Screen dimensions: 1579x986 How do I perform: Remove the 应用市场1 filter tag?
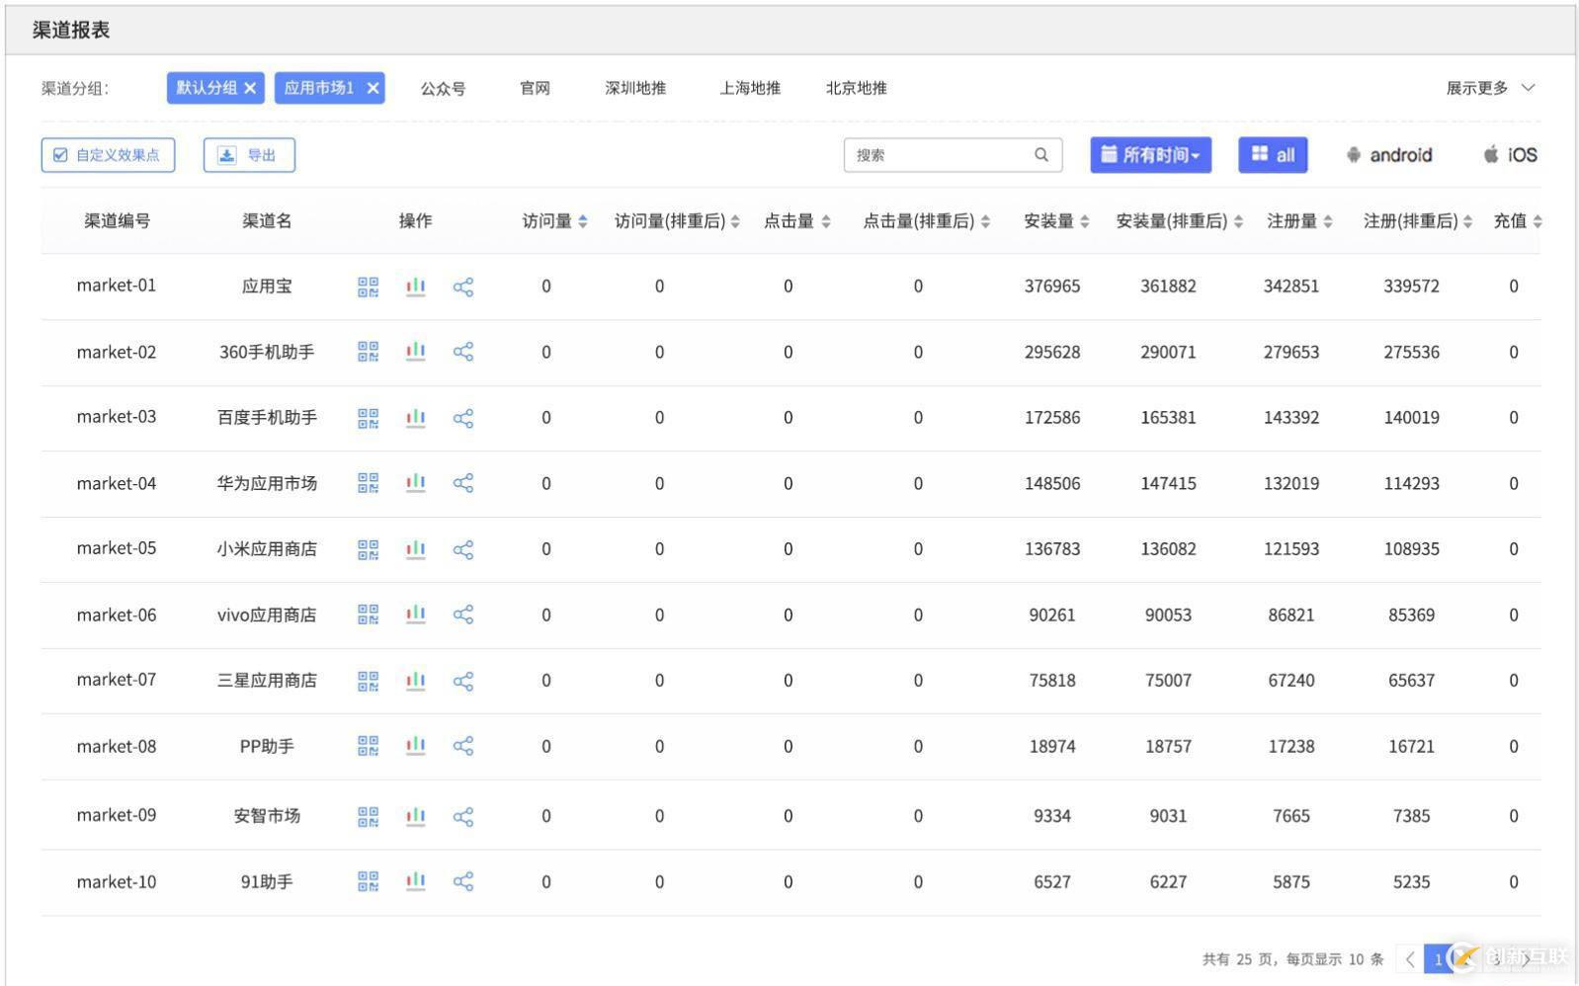373,88
